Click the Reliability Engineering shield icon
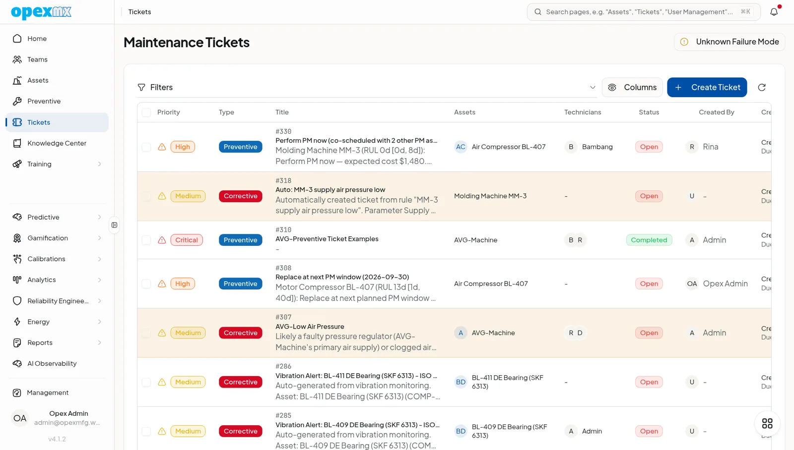 point(17,301)
